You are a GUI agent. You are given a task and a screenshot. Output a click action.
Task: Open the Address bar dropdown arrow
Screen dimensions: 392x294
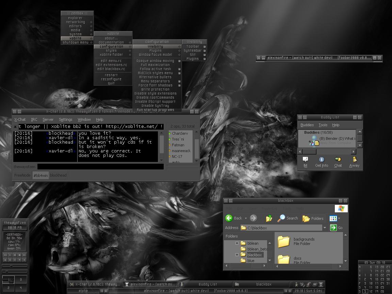coord(325,228)
